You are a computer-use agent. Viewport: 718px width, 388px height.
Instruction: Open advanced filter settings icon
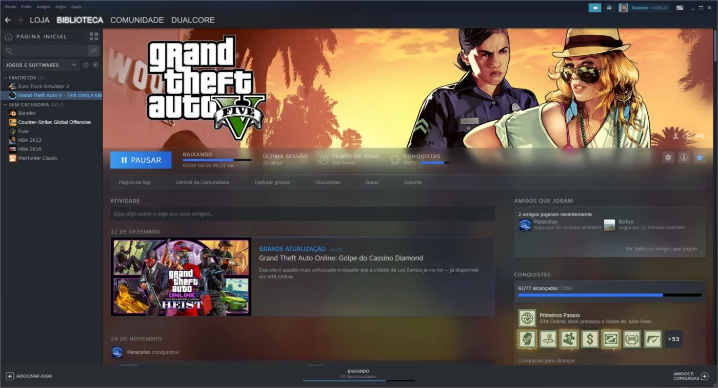click(x=93, y=51)
